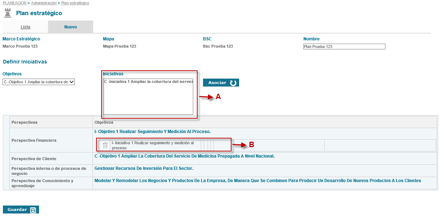Open objective 'C -Objetivo 1 Ampliar La Cobertura'
445x216 pixels.
[184, 156]
